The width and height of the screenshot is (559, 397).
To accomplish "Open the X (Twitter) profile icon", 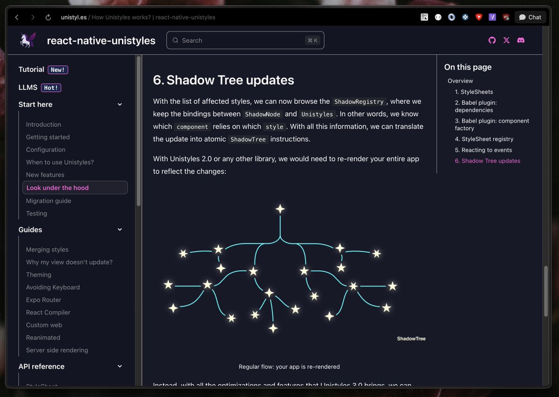I will 506,40.
